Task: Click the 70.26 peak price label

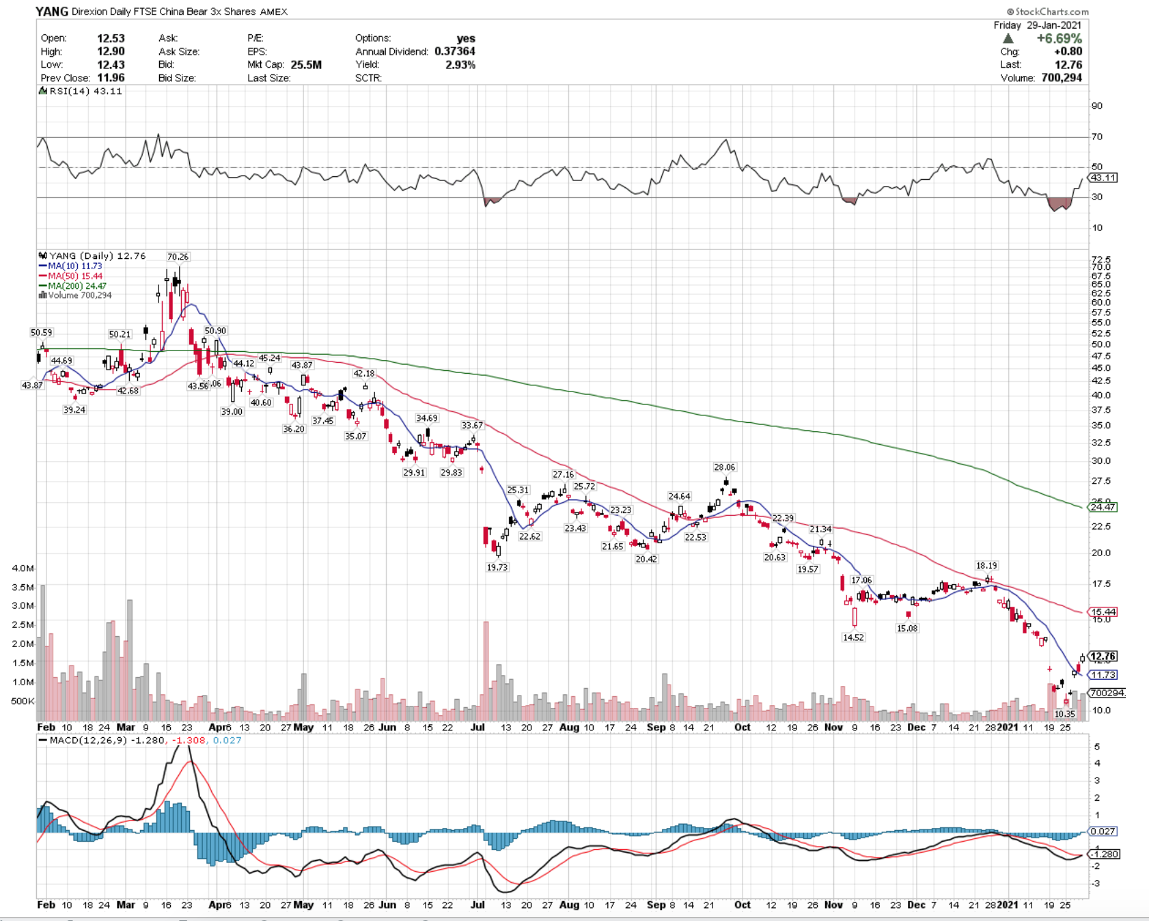Action: pyautogui.click(x=178, y=257)
